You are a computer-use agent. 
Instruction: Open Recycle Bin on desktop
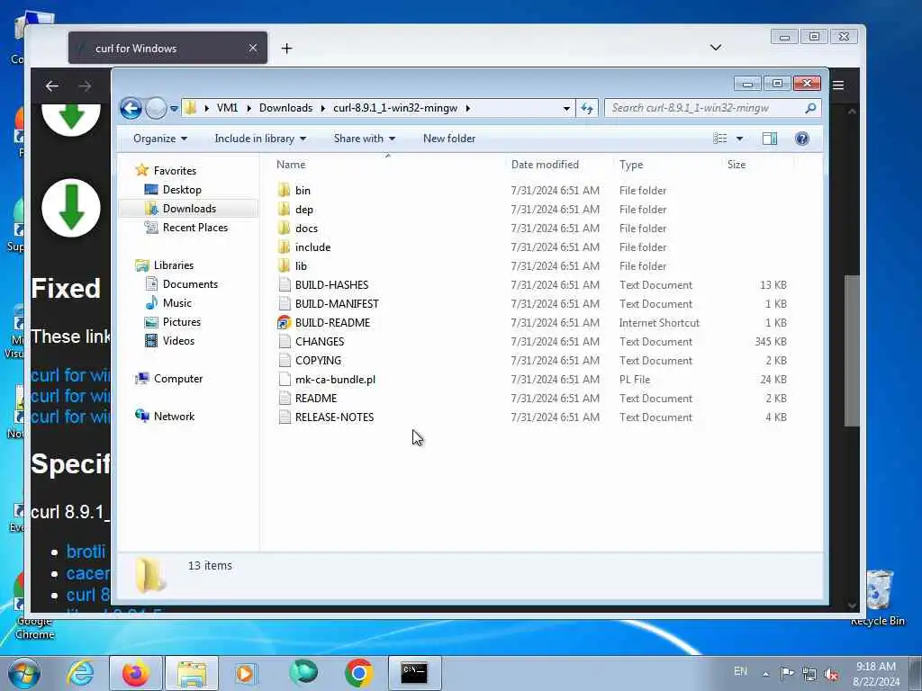[x=879, y=597]
